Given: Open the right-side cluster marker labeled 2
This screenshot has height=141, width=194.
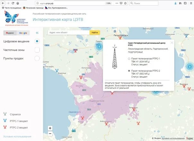Looking at the screenshot, I should coord(190,67).
